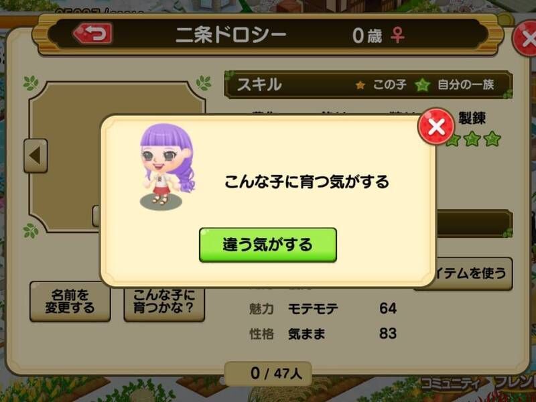This screenshot has height=402, width=536.
Task: Click the 性格 気まま 83 stat row
Action: click(323, 333)
